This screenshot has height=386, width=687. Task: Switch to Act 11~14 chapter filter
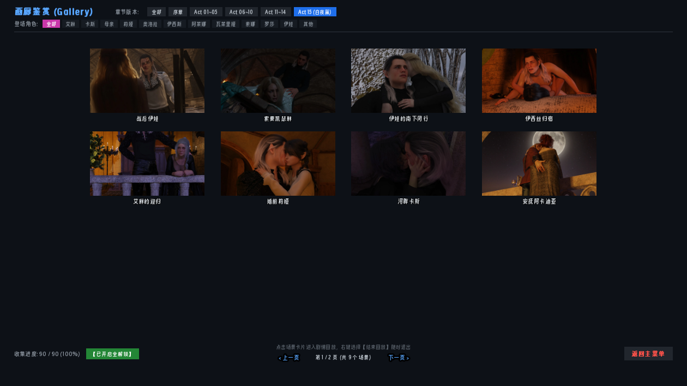coord(275,12)
